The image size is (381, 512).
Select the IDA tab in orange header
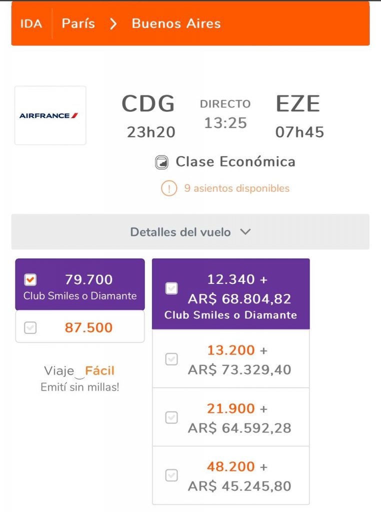31,24
